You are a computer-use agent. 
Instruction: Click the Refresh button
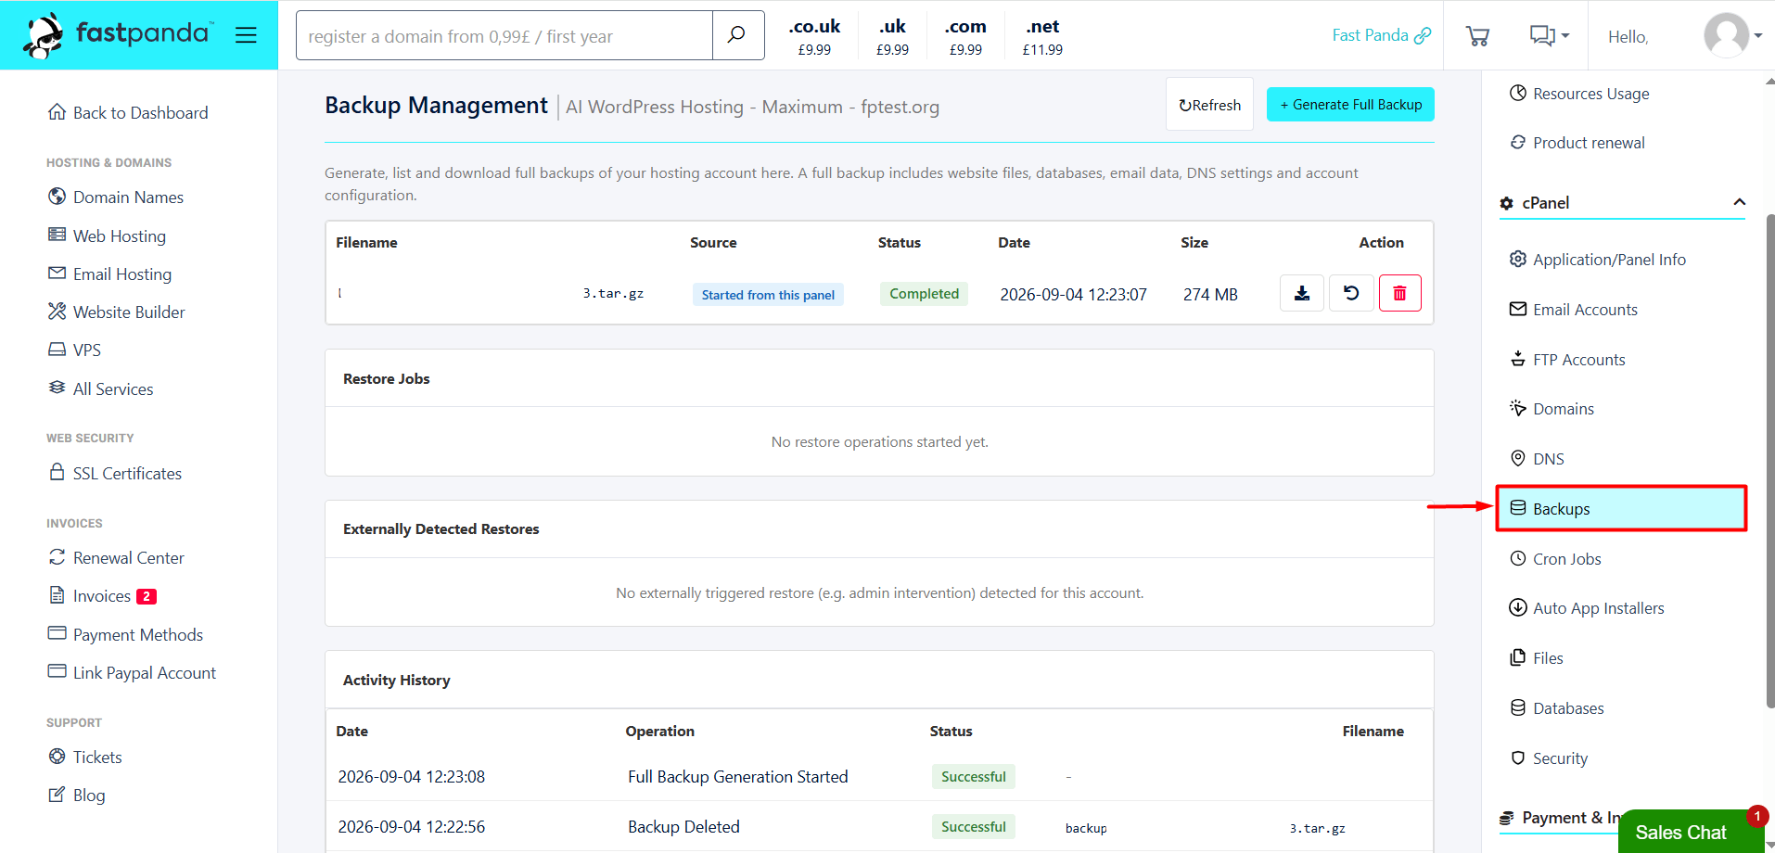[x=1209, y=105]
